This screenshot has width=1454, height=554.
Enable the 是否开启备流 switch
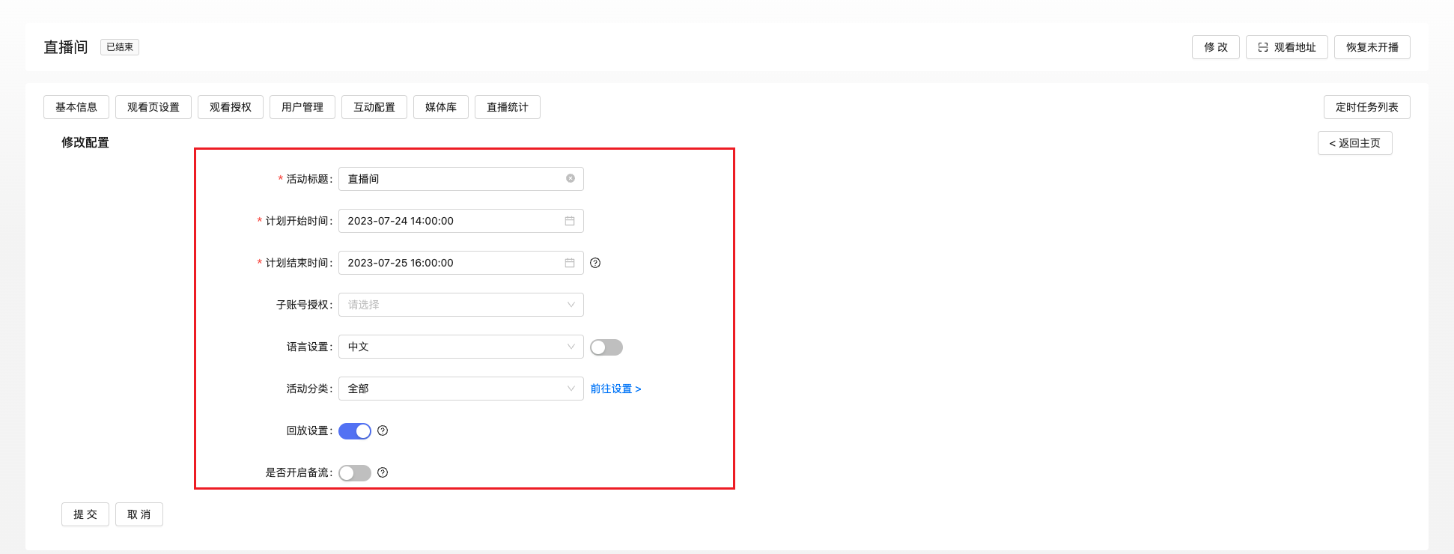pos(355,473)
